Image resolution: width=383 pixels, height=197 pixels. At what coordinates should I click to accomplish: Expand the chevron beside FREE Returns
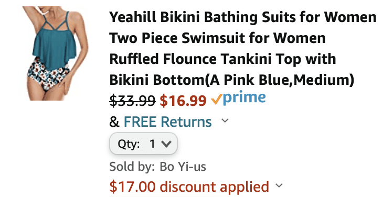[x=225, y=121]
